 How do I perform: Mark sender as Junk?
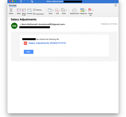coord(57,11)
